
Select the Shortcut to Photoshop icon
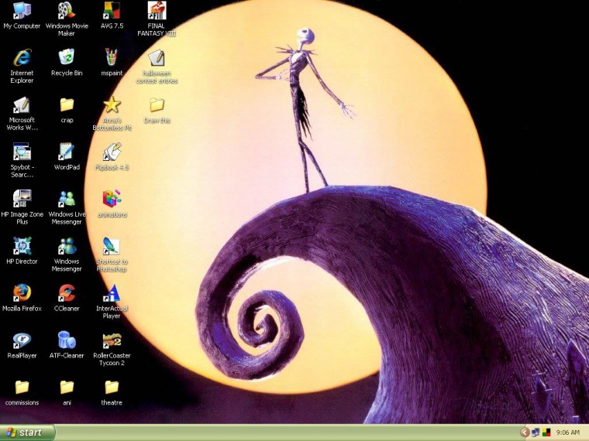point(112,246)
